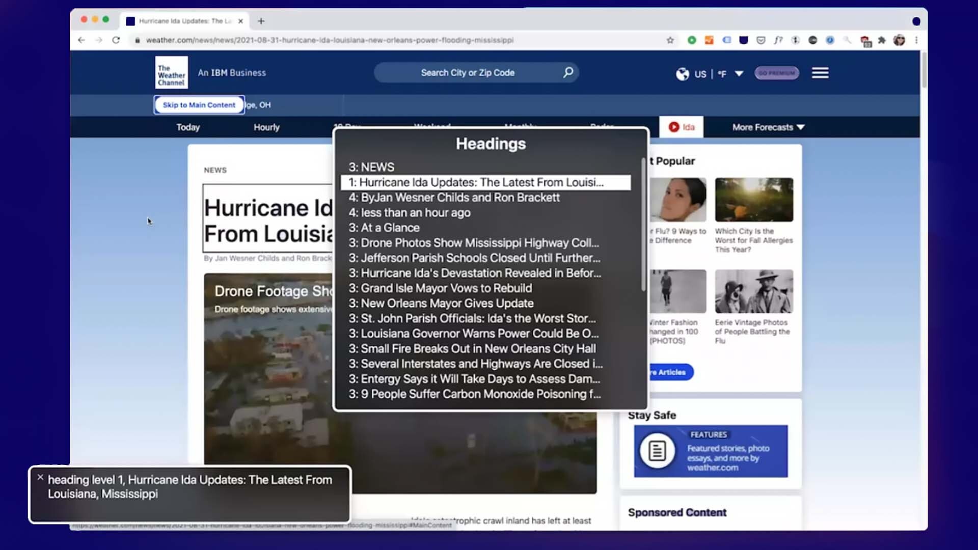Reload the page
The width and height of the screenshot is (978, 550).
116,40
